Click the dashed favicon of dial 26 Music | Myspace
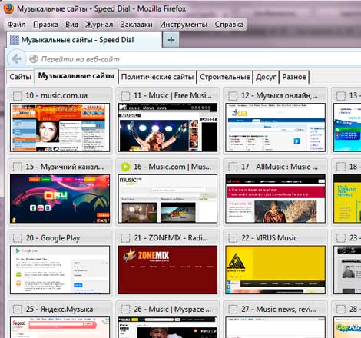 pyautogui.click(x=125, y=310)
